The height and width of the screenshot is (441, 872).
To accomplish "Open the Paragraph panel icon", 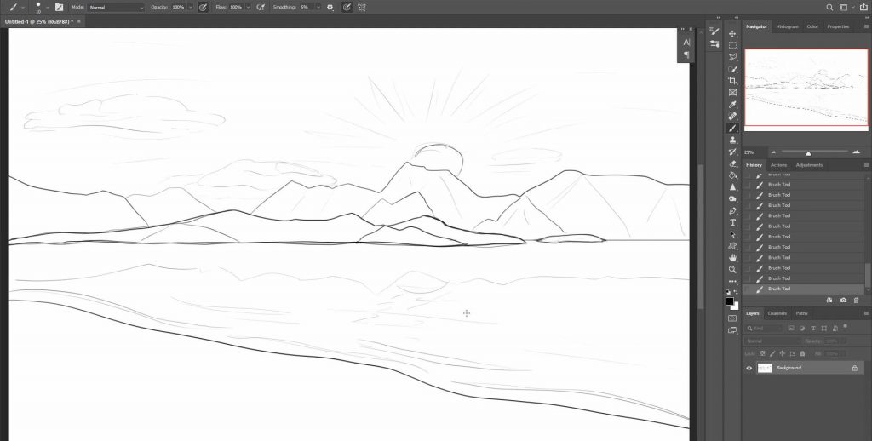I will pyautogui.click(x=686, y=54).
